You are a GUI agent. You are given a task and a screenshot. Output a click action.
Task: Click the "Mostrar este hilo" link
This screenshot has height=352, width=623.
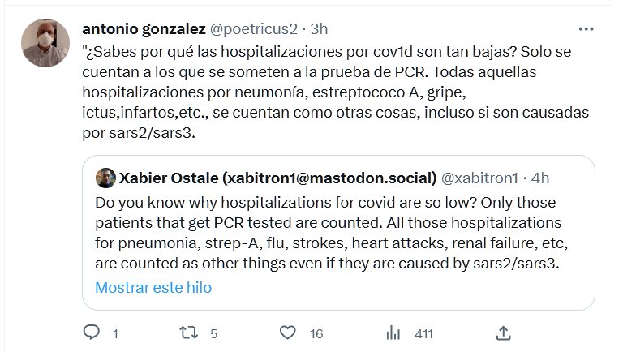click(153, 287)
